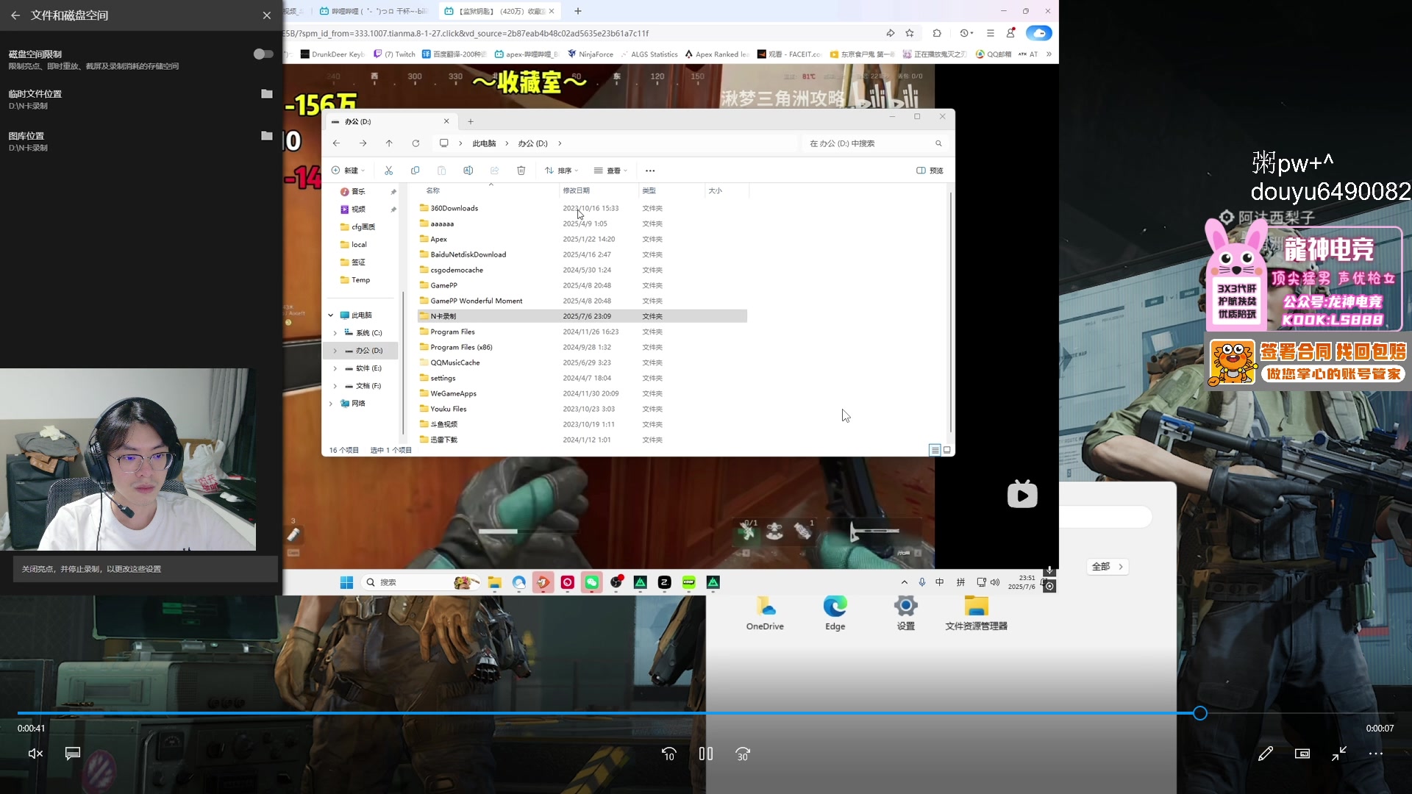Viewport: 1412px width, 794px height.
Task: Click the Copy icon in Explorer toolbar
Action: coord(415,171)
